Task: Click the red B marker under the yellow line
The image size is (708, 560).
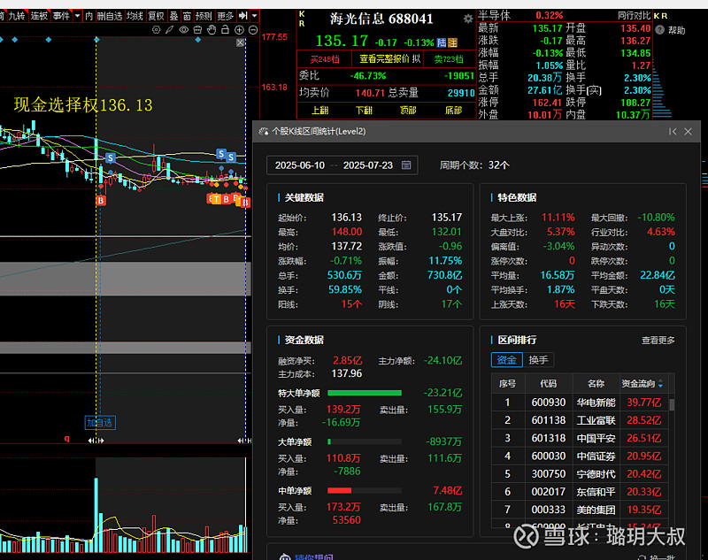Action: [101, 200]
